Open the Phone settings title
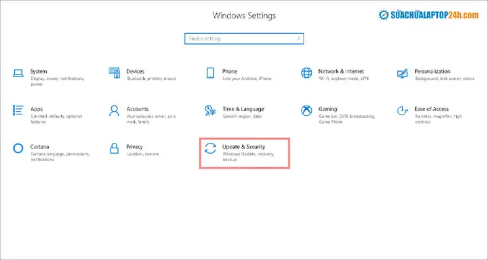The image size is (488, 260). pyautogui.click(x=230, y=71)
